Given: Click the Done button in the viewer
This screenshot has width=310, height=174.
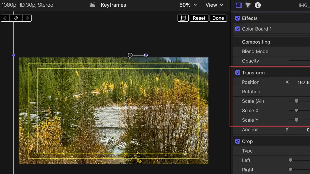Looking at the screenshot, I should pyautogui.click(x=218, y=18).
